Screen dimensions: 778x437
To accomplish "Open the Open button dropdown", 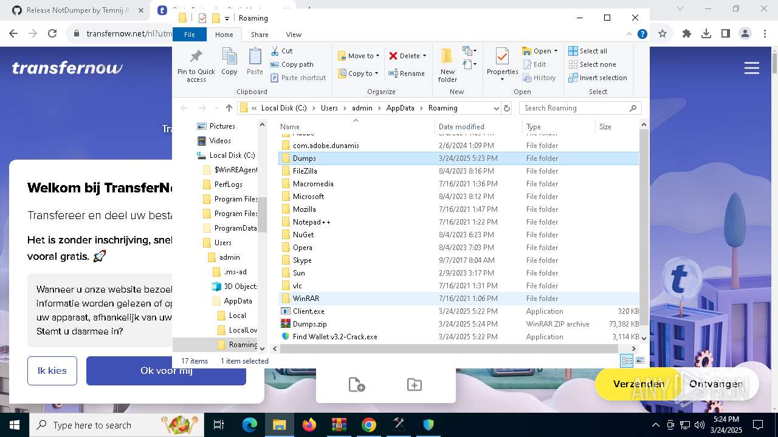I will [556, 51].
